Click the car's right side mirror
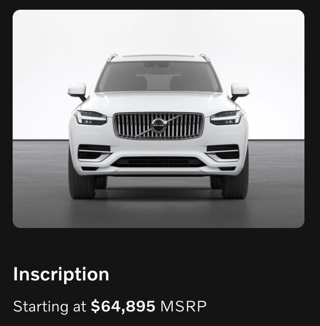This screenshot has height=326, width=320. tap(240, 91)
